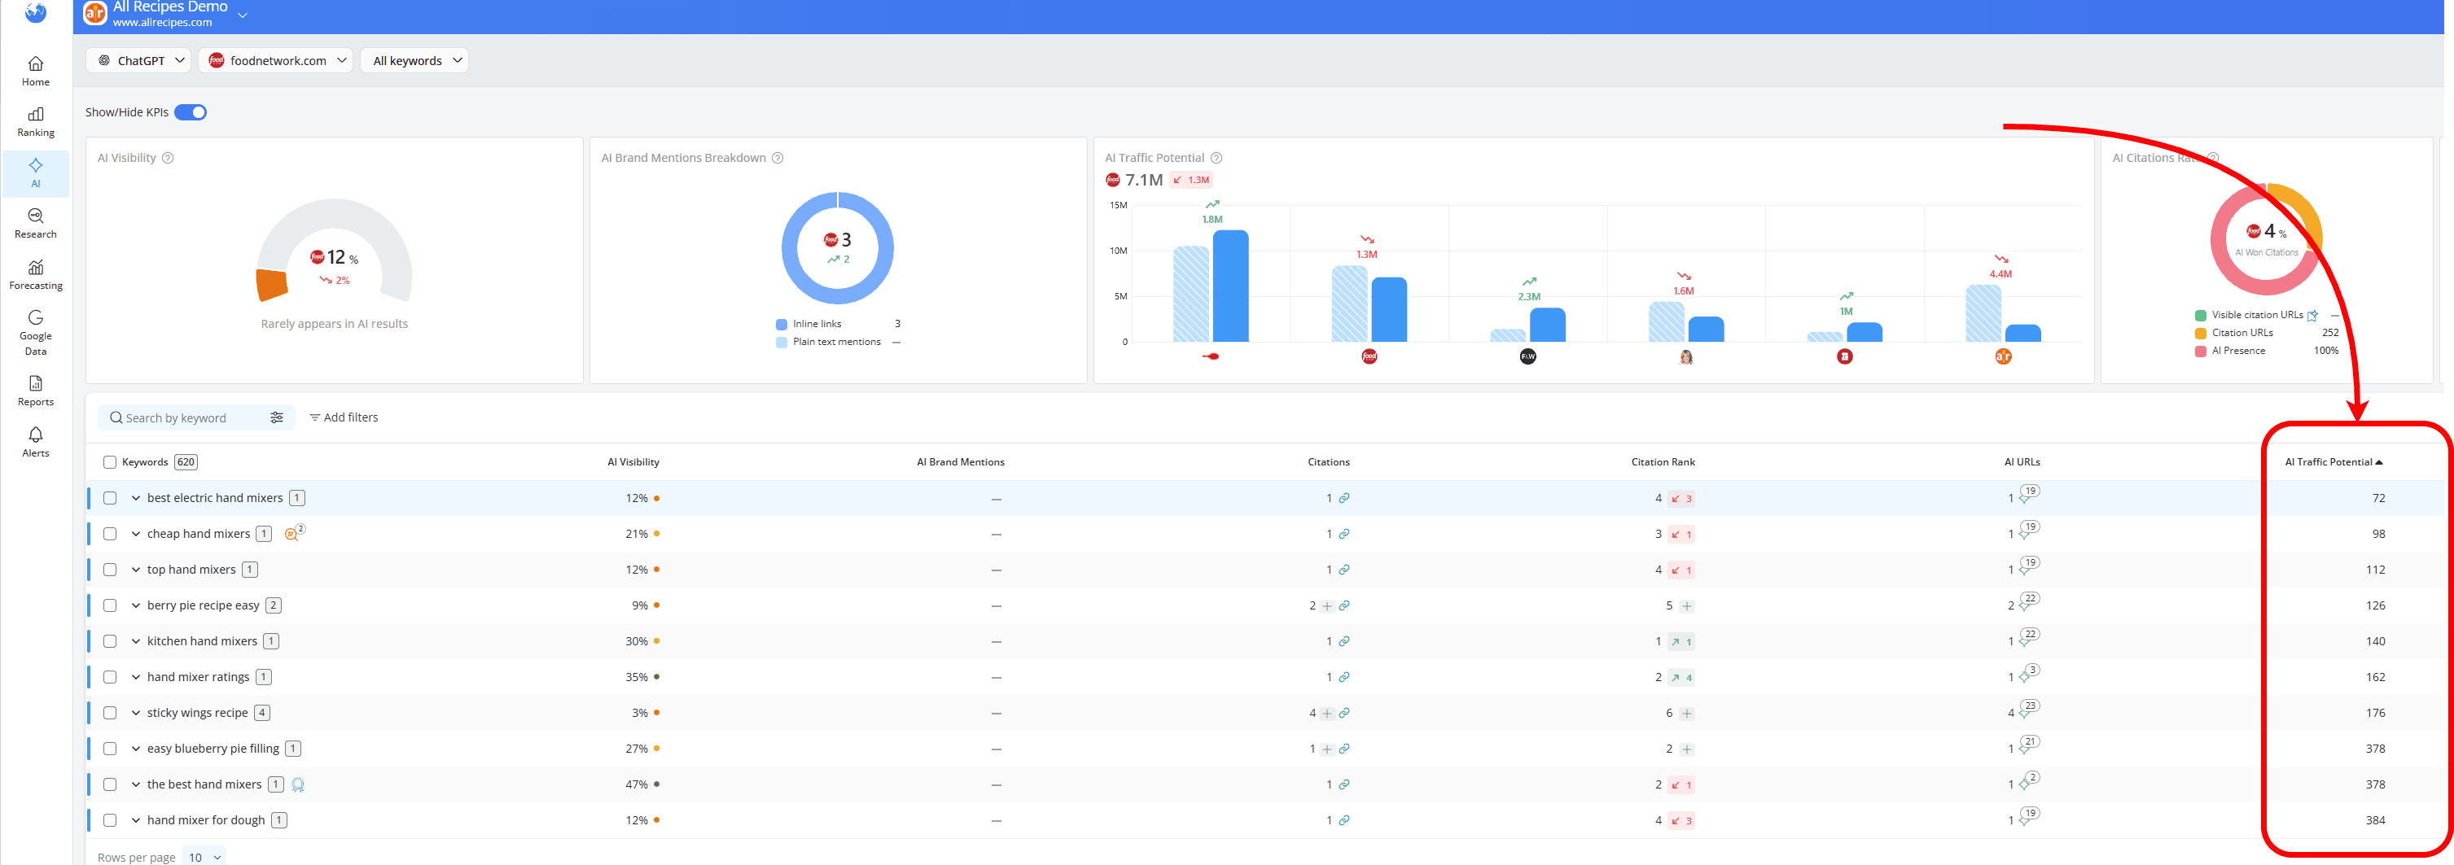Viewport: 2454px width, 865px height.
Task: Open Visible citation URLs external link
Action: (2313, 314)
